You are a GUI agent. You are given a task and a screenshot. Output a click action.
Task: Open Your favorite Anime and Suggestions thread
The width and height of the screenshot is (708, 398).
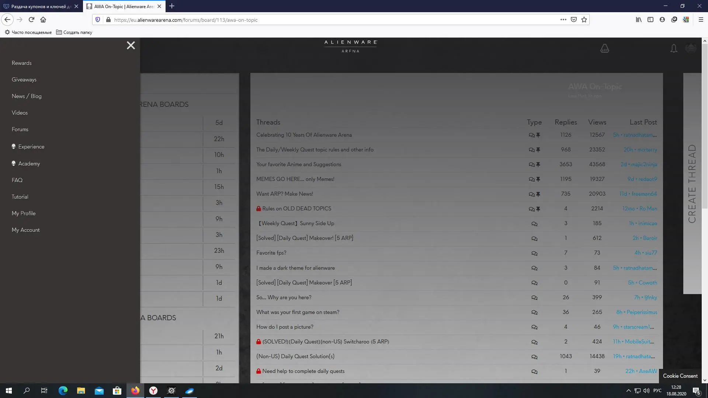click(x=299, y=164)
